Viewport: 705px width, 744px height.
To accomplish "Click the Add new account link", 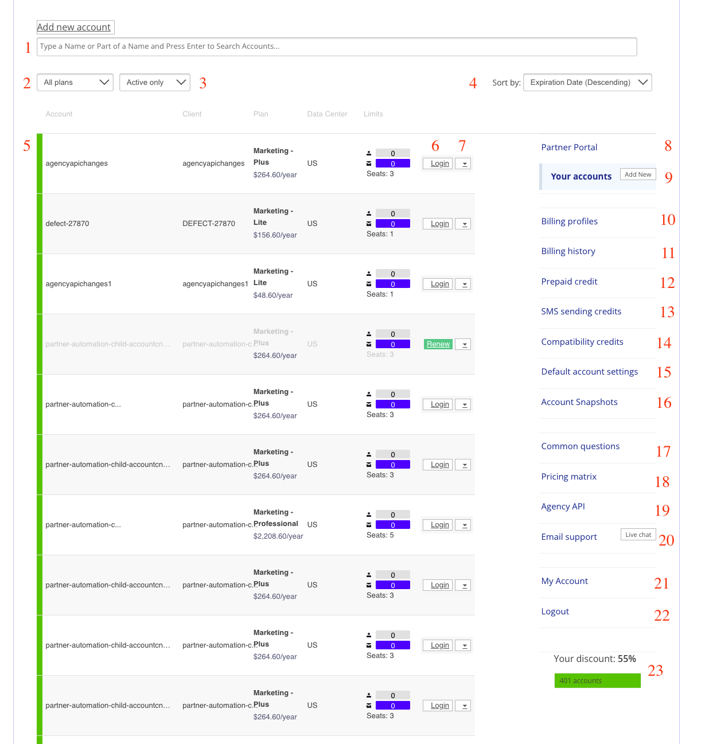I will 74,27.
